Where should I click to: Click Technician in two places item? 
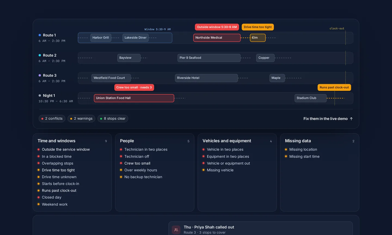point(146,150)
